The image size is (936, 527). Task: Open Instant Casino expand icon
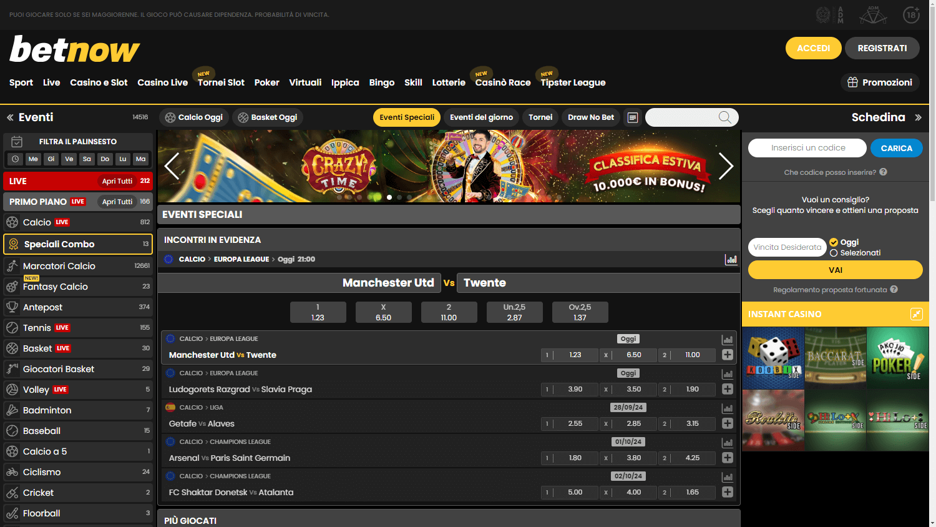[x=917, y=314]
